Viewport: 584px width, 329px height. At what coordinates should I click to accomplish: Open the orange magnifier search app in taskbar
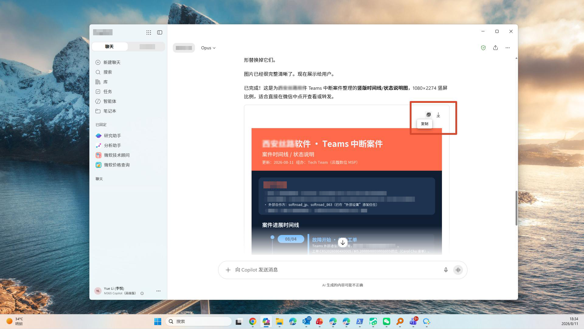[x=400, y=321]
